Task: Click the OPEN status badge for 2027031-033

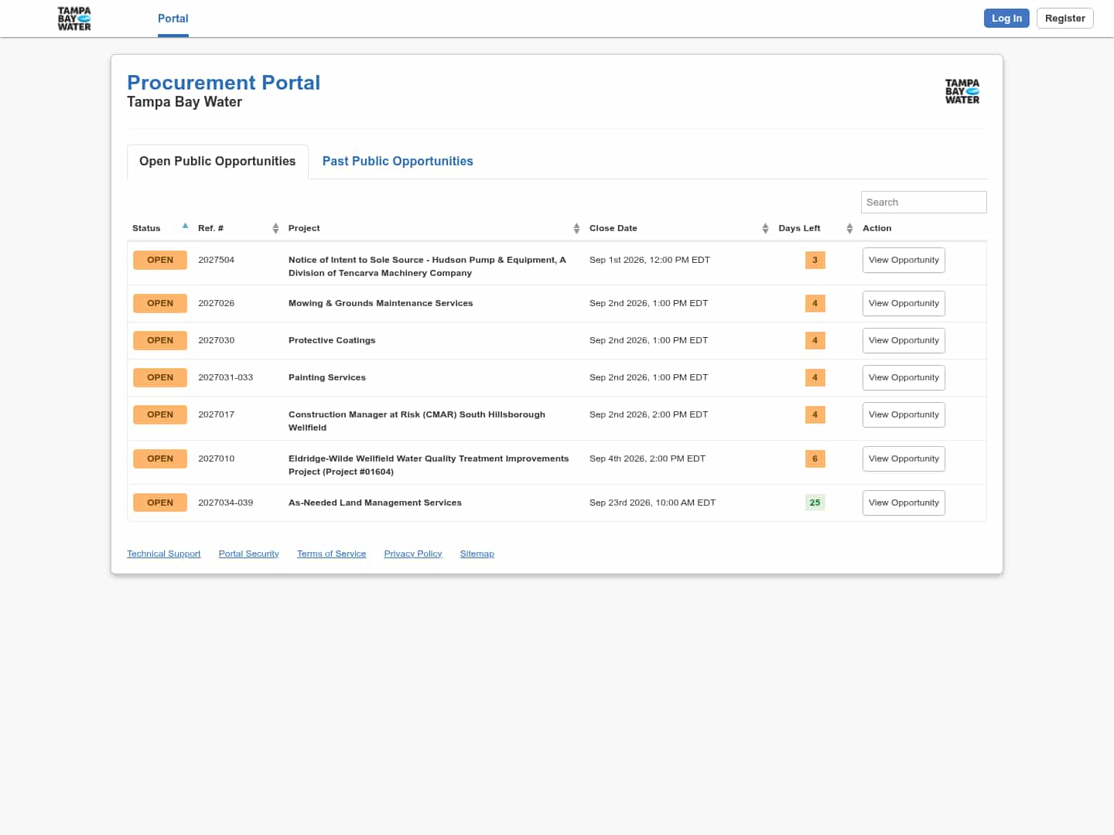Action: [160, 377]
